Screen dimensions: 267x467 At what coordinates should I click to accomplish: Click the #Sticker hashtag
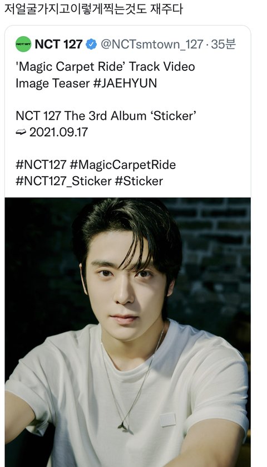pyautogui.click(x=139, y=181)
